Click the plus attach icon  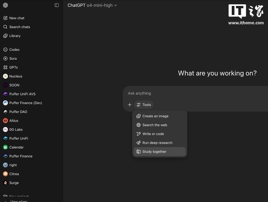point(130,105)
